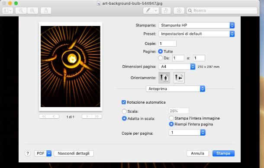This screenshot has width=264, height=168.
Task: Click the rotate icon in toolbar
Action: coord(166,11)
